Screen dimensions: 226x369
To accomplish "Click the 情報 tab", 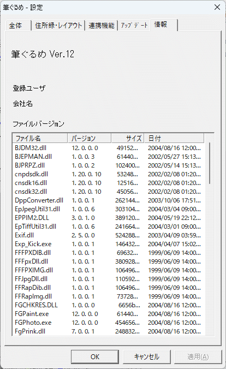I will [164, 25].
